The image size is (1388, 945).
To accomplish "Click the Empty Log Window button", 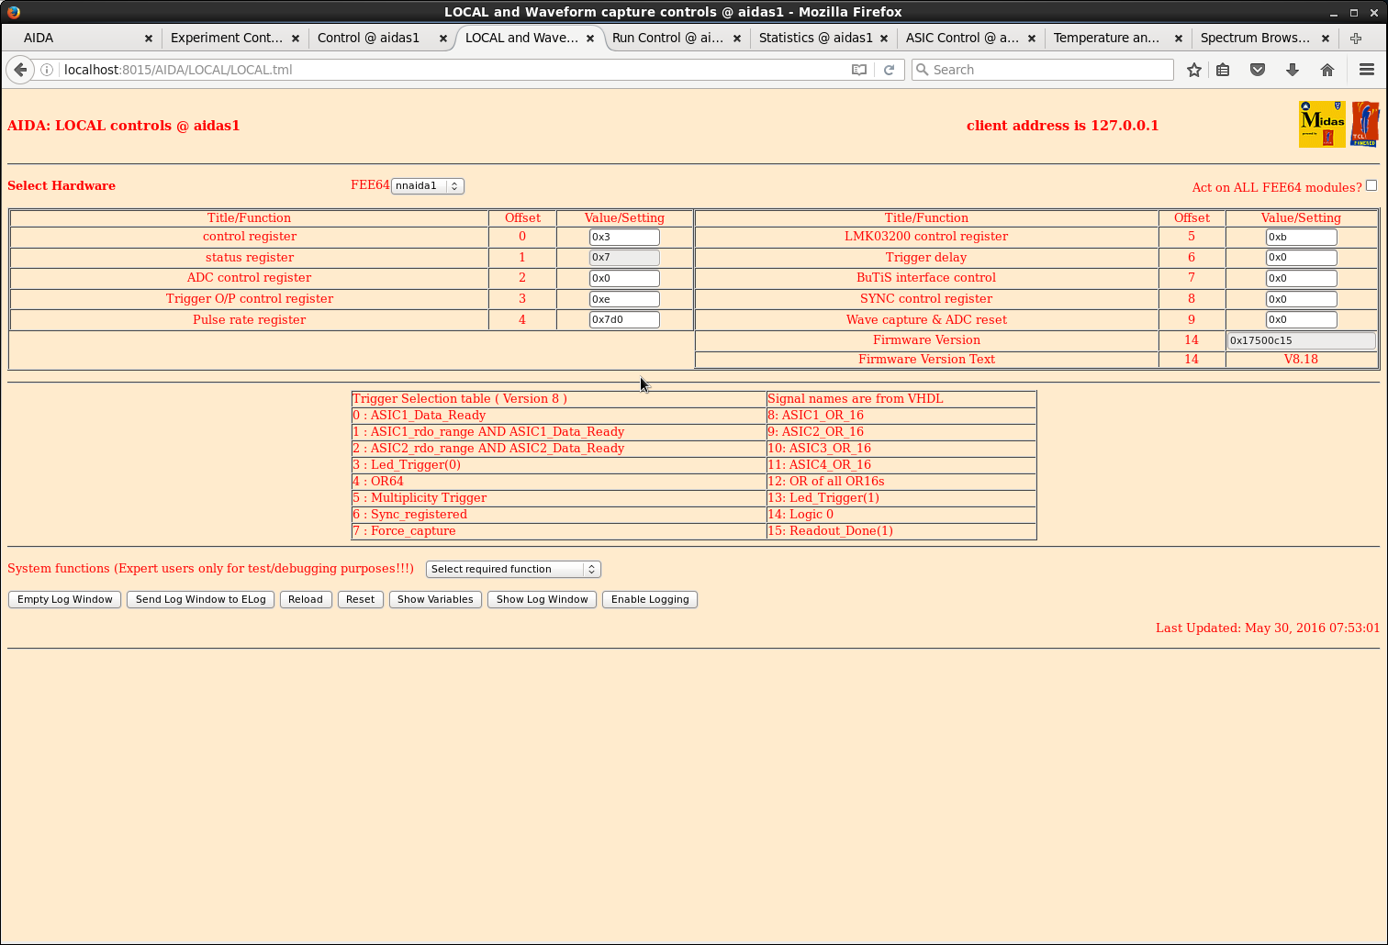I will click(64, 600).
